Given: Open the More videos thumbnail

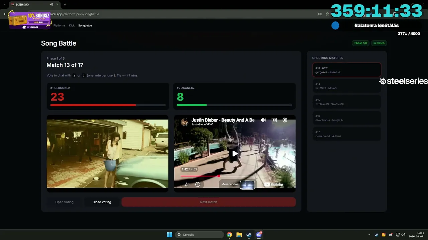Looking at the screenshot, I should click(247, 184).
